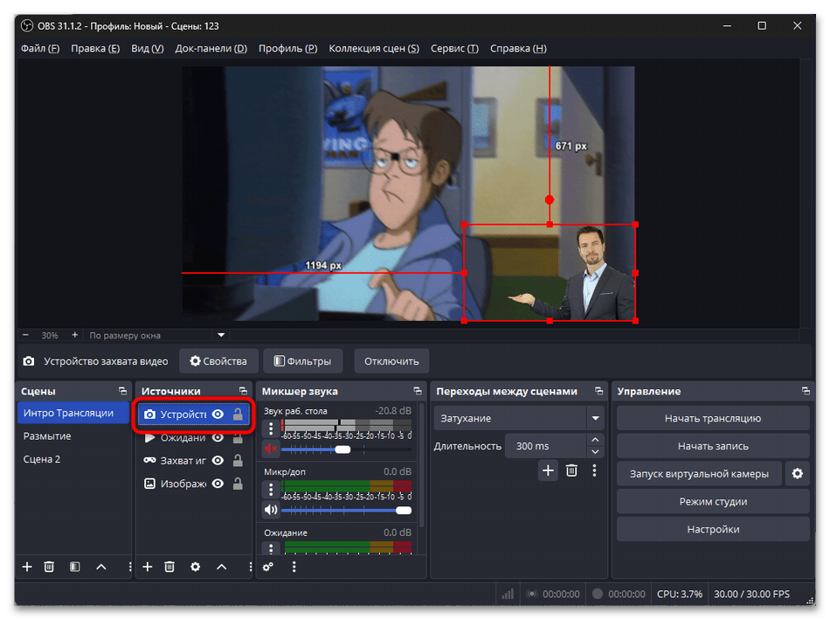Image resolution: width=830 pixels, height=620 pixels.
Task: Open Микр/доп options dots
Action: point(271,489)
